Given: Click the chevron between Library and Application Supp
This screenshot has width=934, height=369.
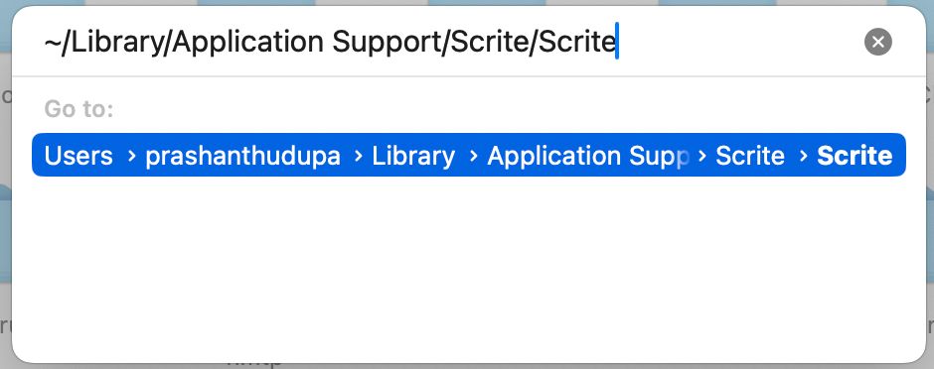Looking at the screenshot, I should 474,156.
